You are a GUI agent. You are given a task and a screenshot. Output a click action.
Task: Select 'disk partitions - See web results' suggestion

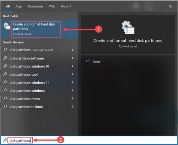click(x=39, y=50)
